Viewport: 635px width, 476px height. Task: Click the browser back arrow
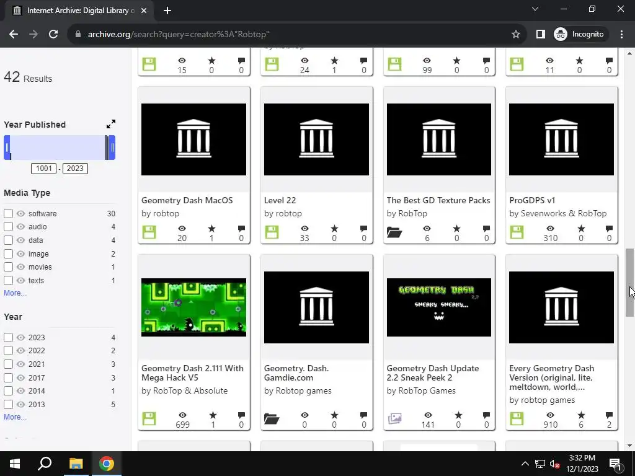[14, 35]
